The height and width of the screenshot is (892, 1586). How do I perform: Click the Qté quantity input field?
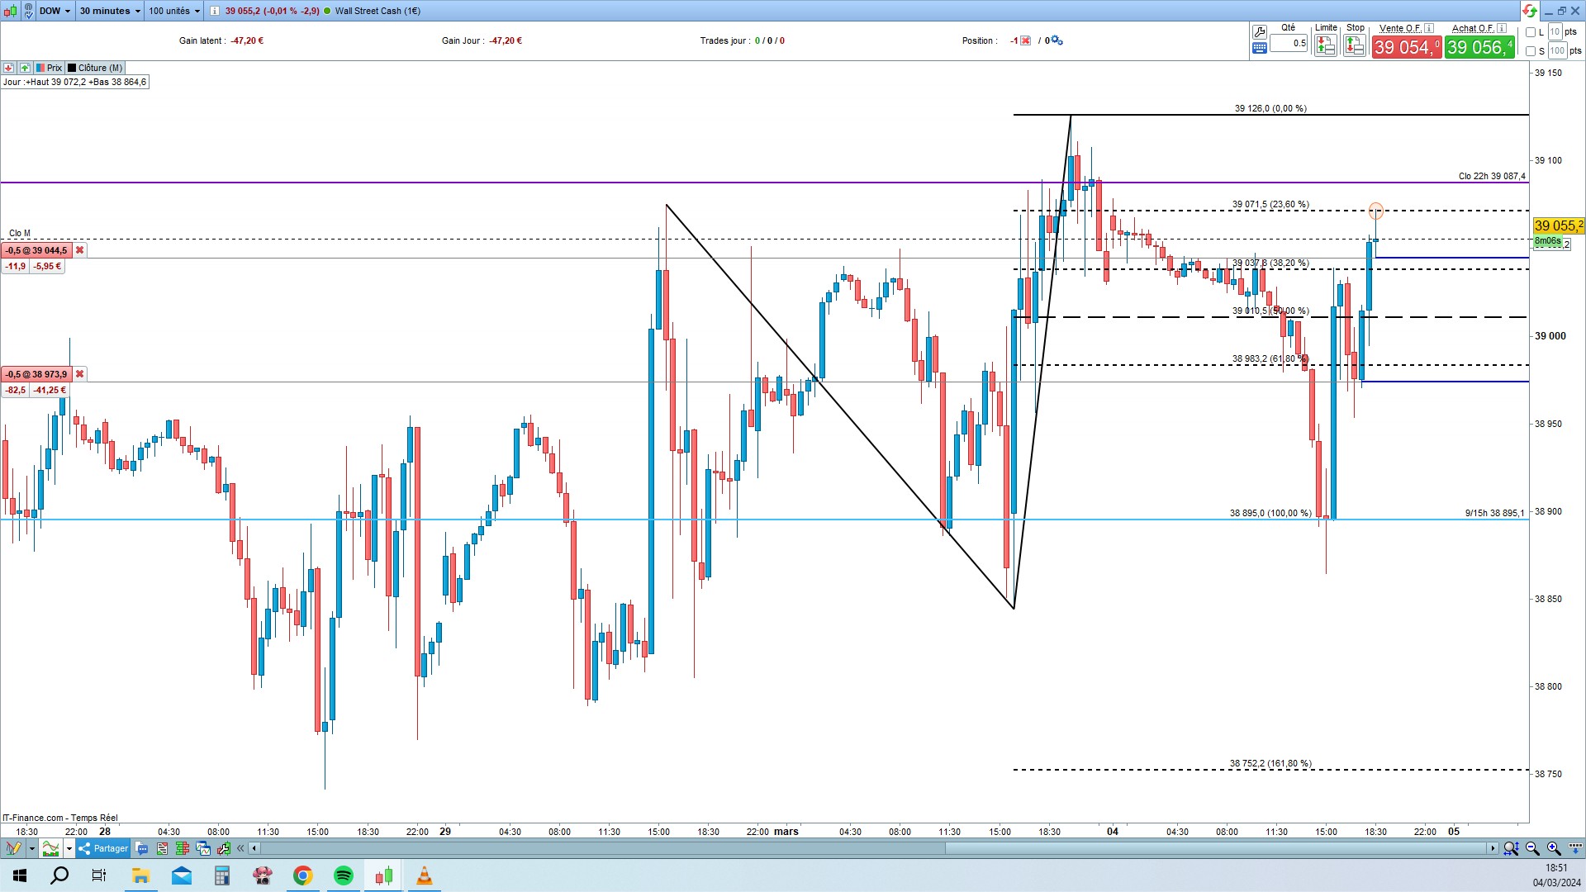pyautogui.click(x=1289, y=44)
